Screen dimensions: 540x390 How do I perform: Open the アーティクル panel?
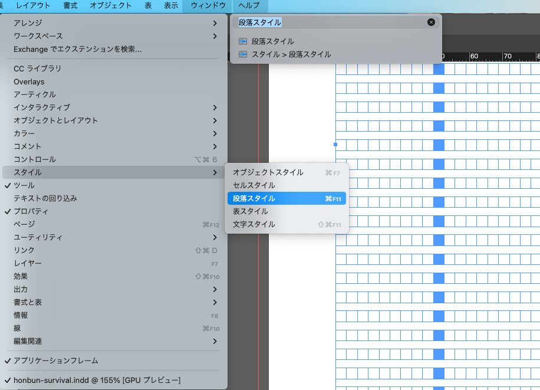pos(115,94)
